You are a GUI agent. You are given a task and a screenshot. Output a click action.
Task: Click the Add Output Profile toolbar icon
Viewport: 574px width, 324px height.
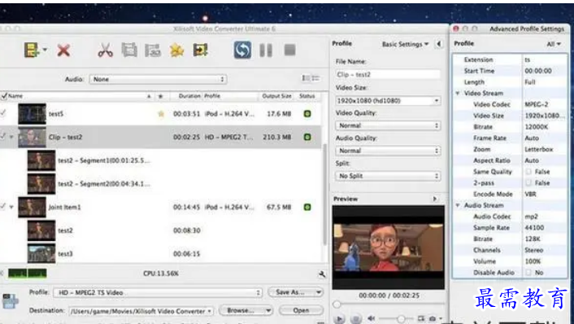click(200, 50)
